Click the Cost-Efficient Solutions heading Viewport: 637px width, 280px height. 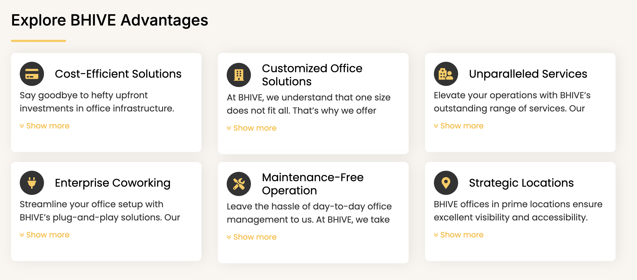point(118,74)
